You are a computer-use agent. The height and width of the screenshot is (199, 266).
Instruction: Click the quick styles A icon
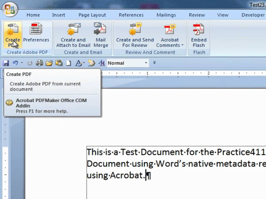pyautogui.click(x=78, y=63)
